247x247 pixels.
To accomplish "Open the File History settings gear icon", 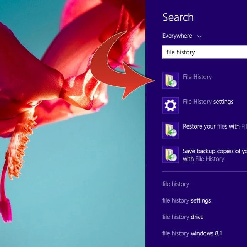I will coord(171,105).
